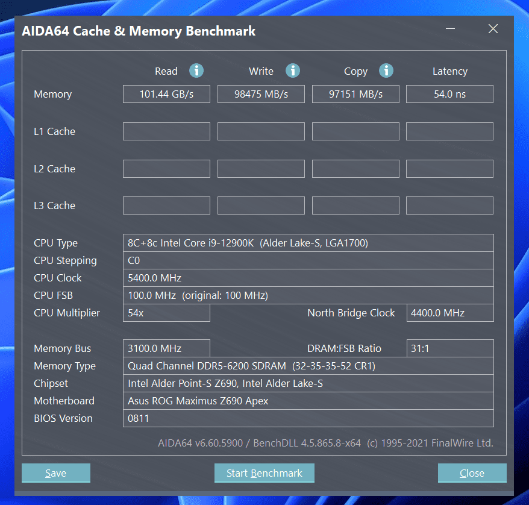
Task: Click the Close button at bottom
Action: [472, 473]
